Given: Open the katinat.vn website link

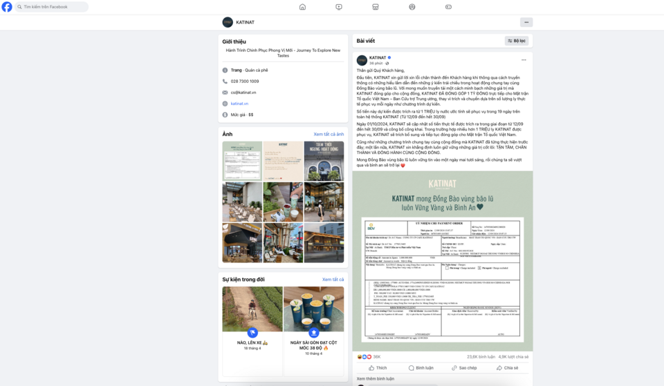Looking at the screenshot, I should click(x=240, y=104).
